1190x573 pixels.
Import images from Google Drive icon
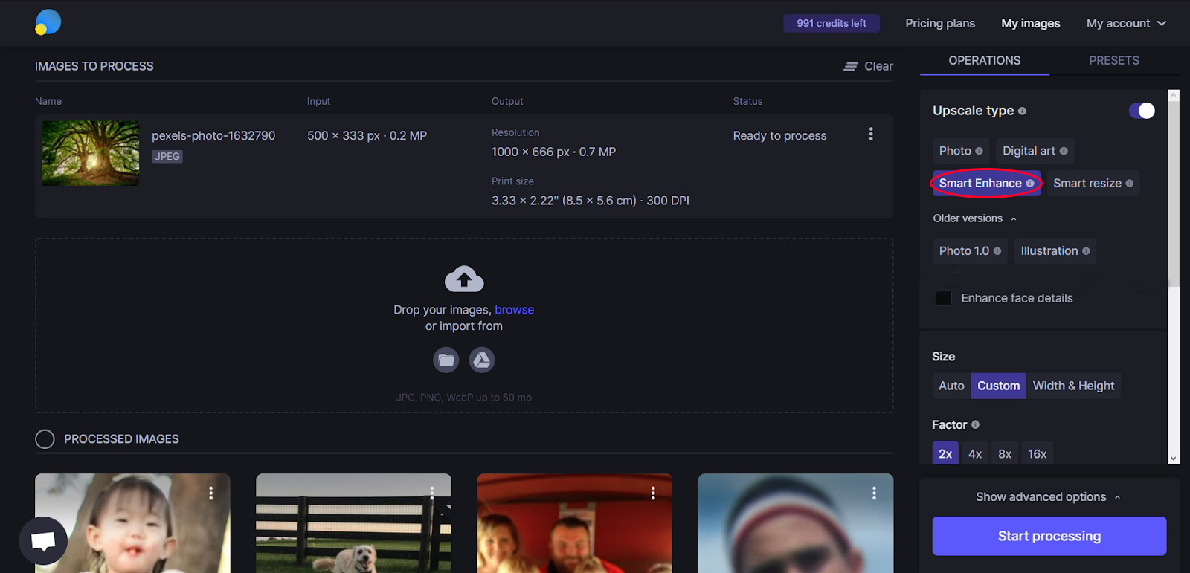(482, 360)
